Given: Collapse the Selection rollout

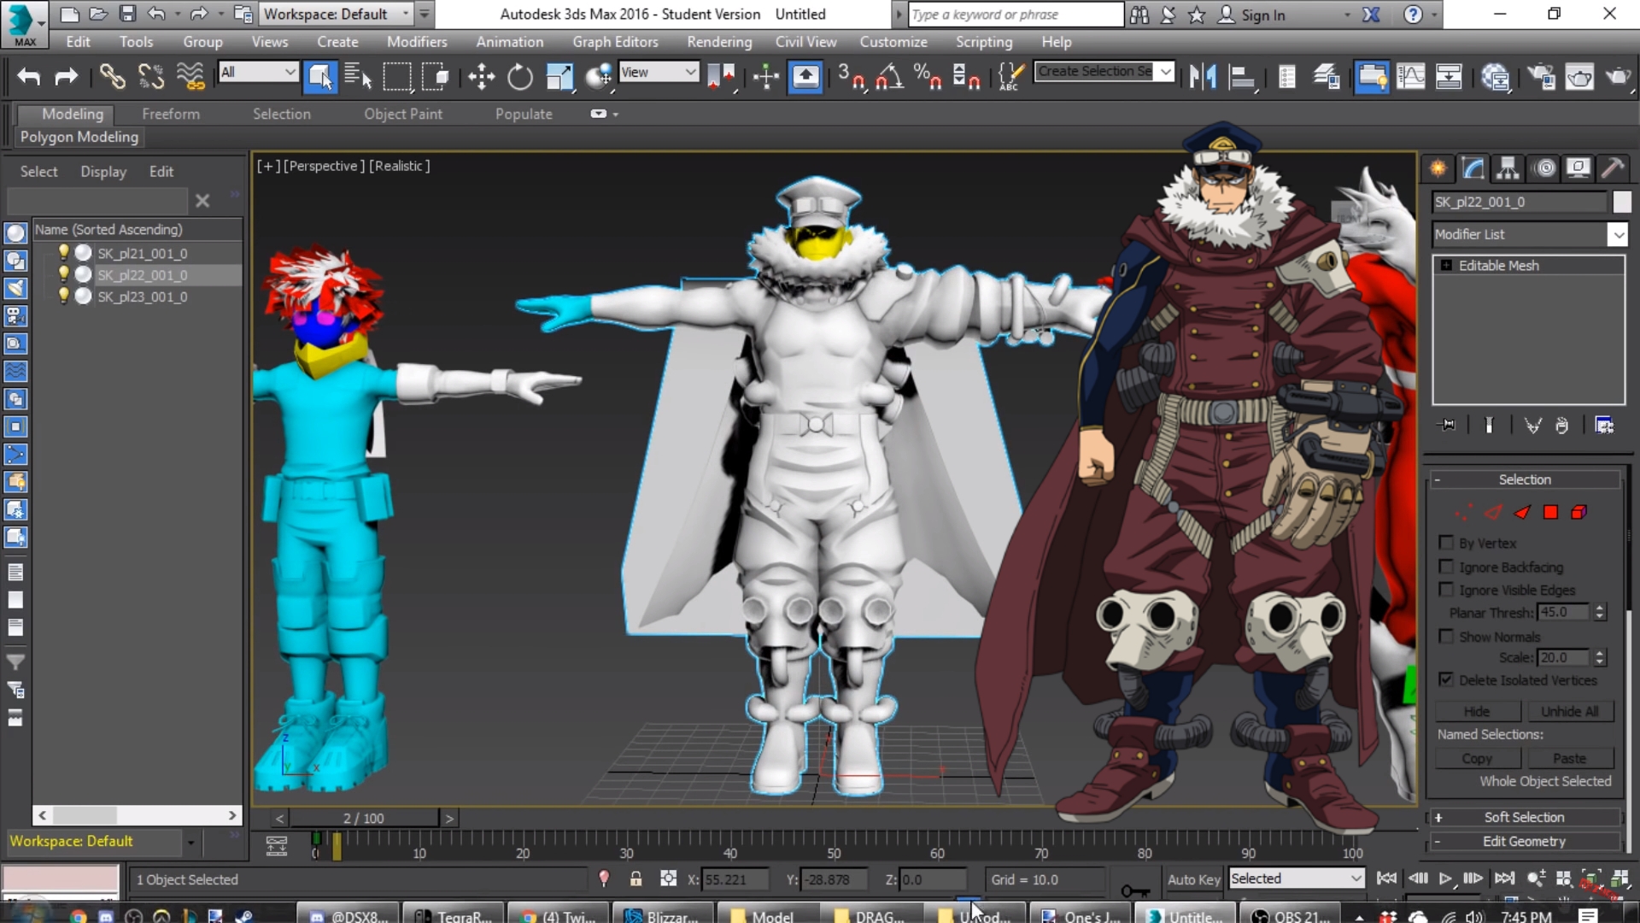Looking at the screenshot, I should point(1525,479).
